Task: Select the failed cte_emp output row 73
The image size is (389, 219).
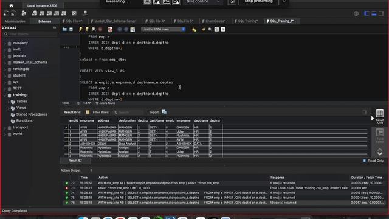Action: [x=223, y=188]
